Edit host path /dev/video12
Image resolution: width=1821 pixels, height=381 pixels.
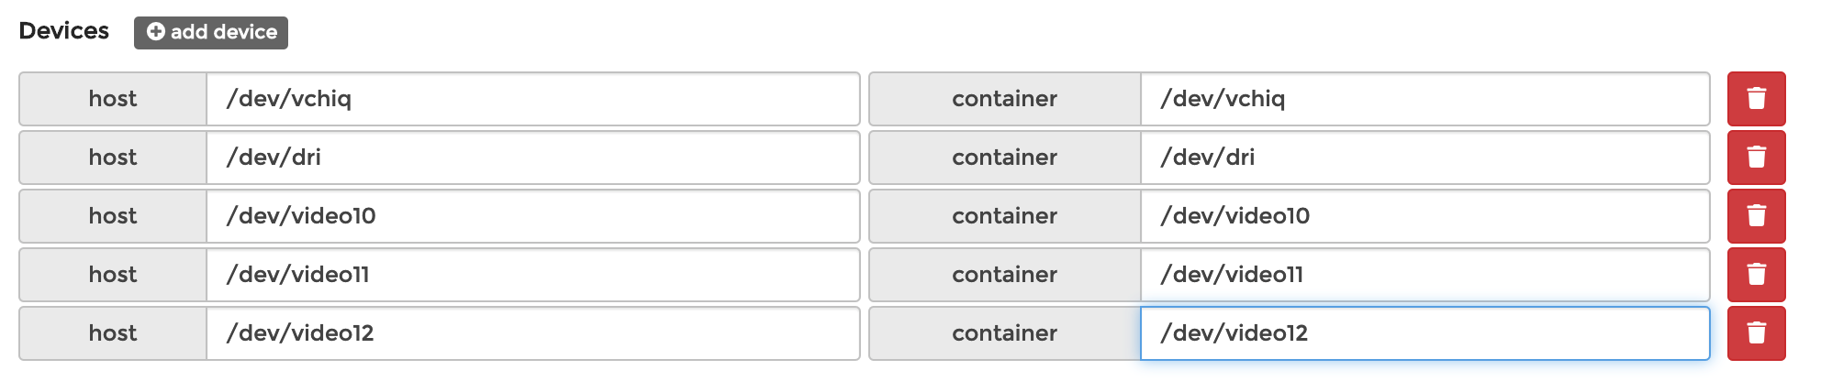(532, 333)
